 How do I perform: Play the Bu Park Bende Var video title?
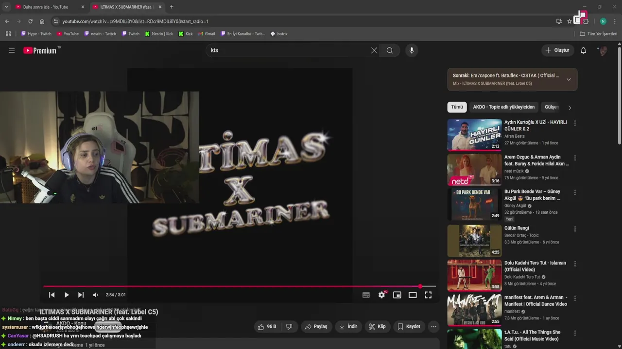tap(532, 195)
